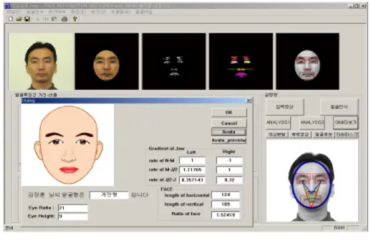Click the length of vertical field
The height and width of the screenshot is (240, 370).
pos(226,205)
